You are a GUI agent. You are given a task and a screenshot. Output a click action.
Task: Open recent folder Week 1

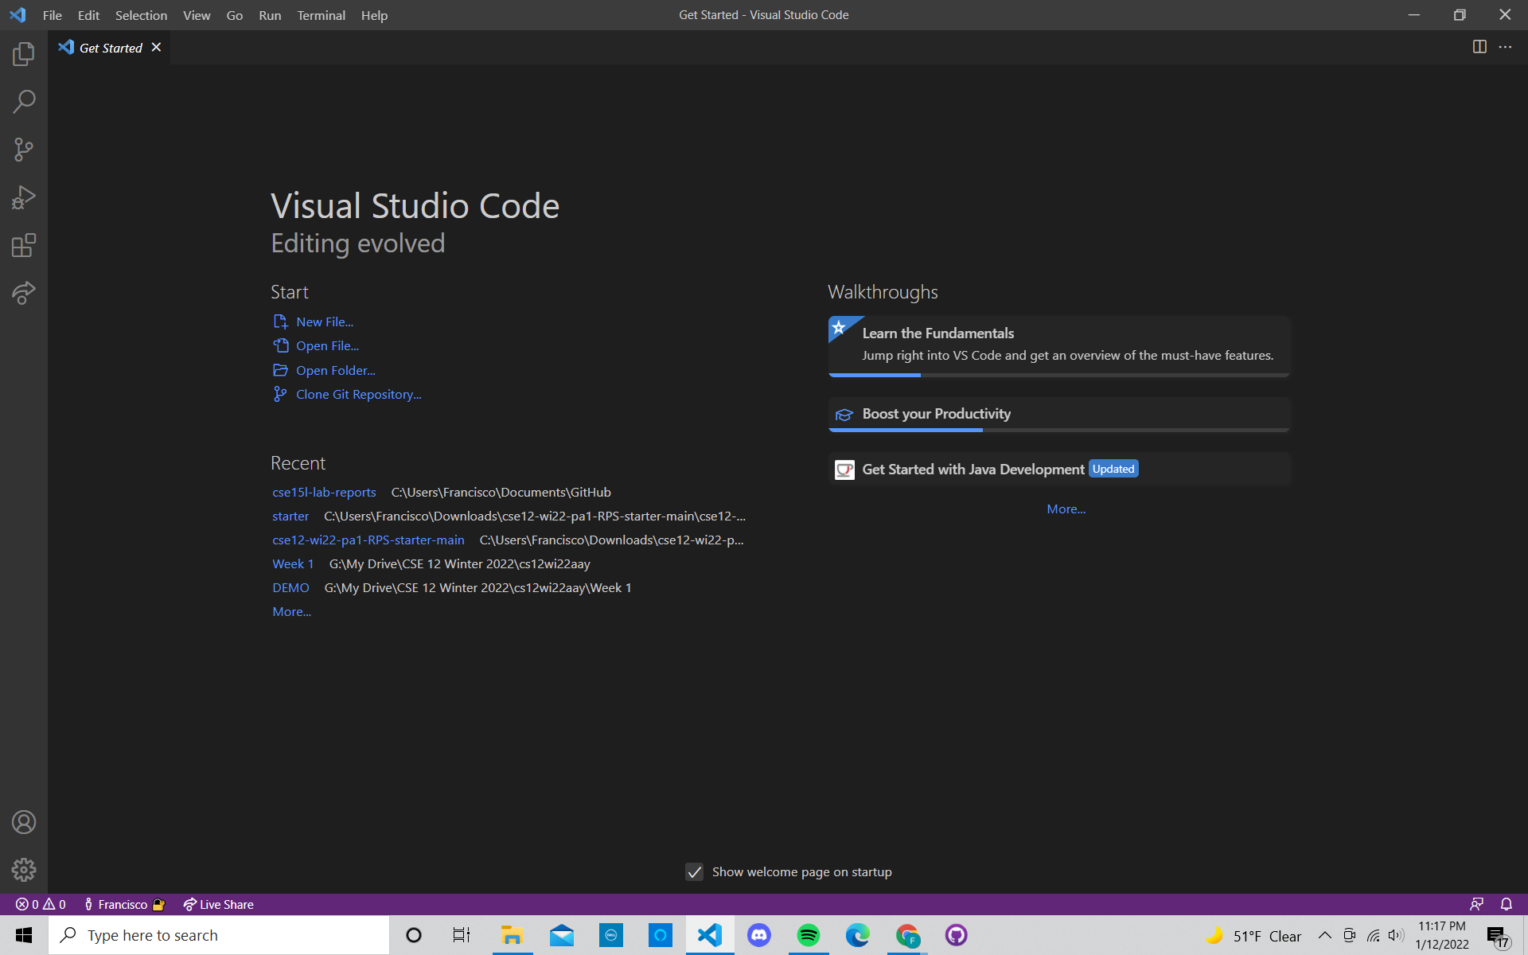(293, 563)
